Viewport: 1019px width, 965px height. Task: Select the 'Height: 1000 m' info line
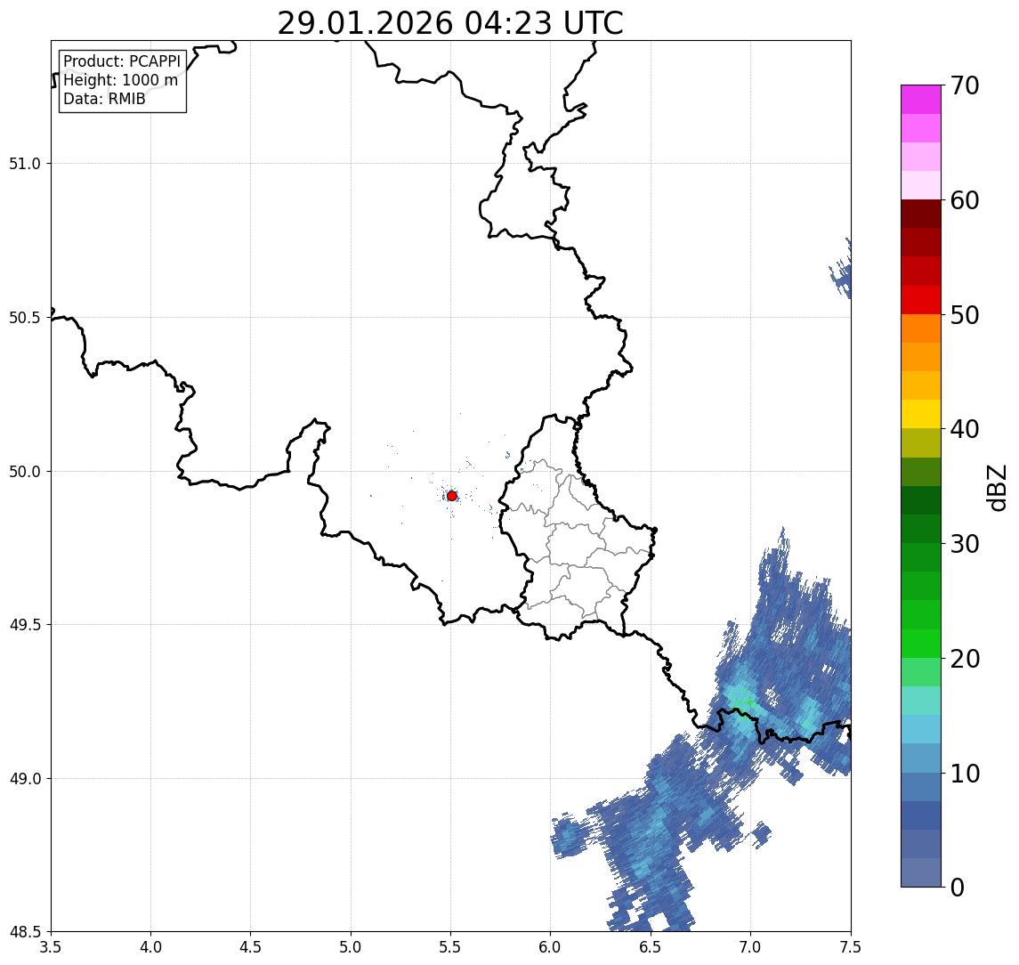pos(120,80)
